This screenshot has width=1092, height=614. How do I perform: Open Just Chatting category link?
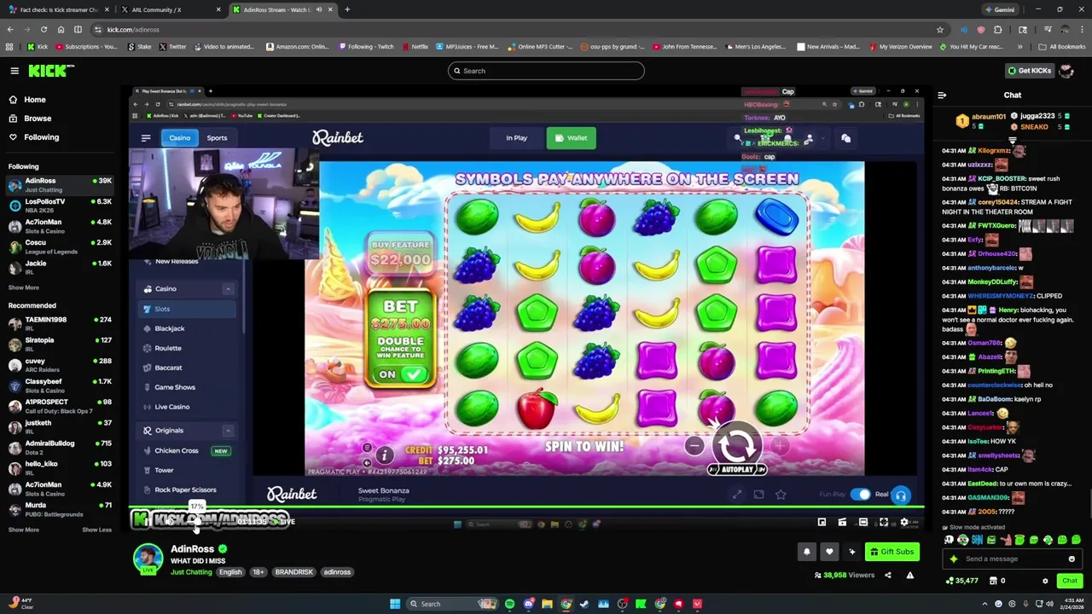tap(191, 572)
